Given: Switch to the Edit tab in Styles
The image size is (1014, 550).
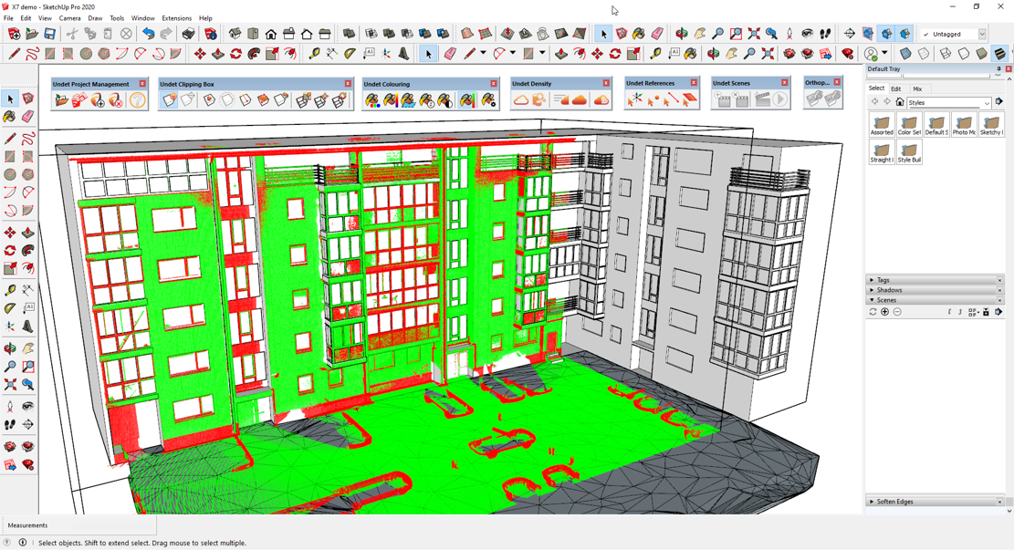Looking at the screenshot, I should [x=895, y=89].
